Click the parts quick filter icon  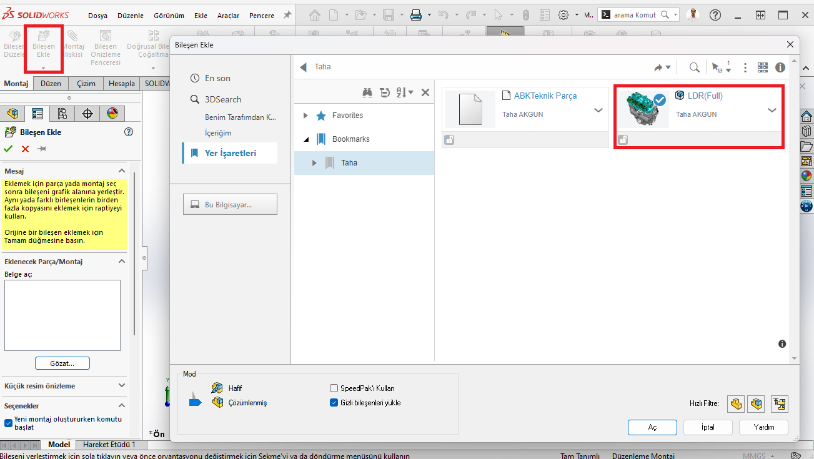click(736, 404)
